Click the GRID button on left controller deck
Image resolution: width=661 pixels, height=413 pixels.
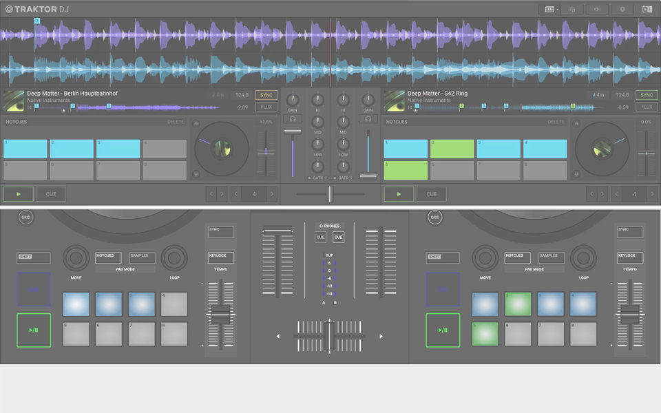[25, 218]
